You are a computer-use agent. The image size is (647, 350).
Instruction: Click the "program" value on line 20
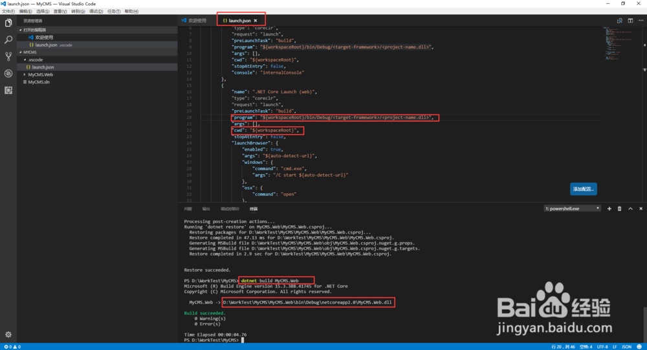tap(345, 118)
